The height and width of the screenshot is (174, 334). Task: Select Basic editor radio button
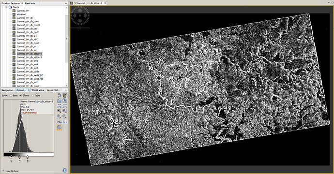(11, 96)
